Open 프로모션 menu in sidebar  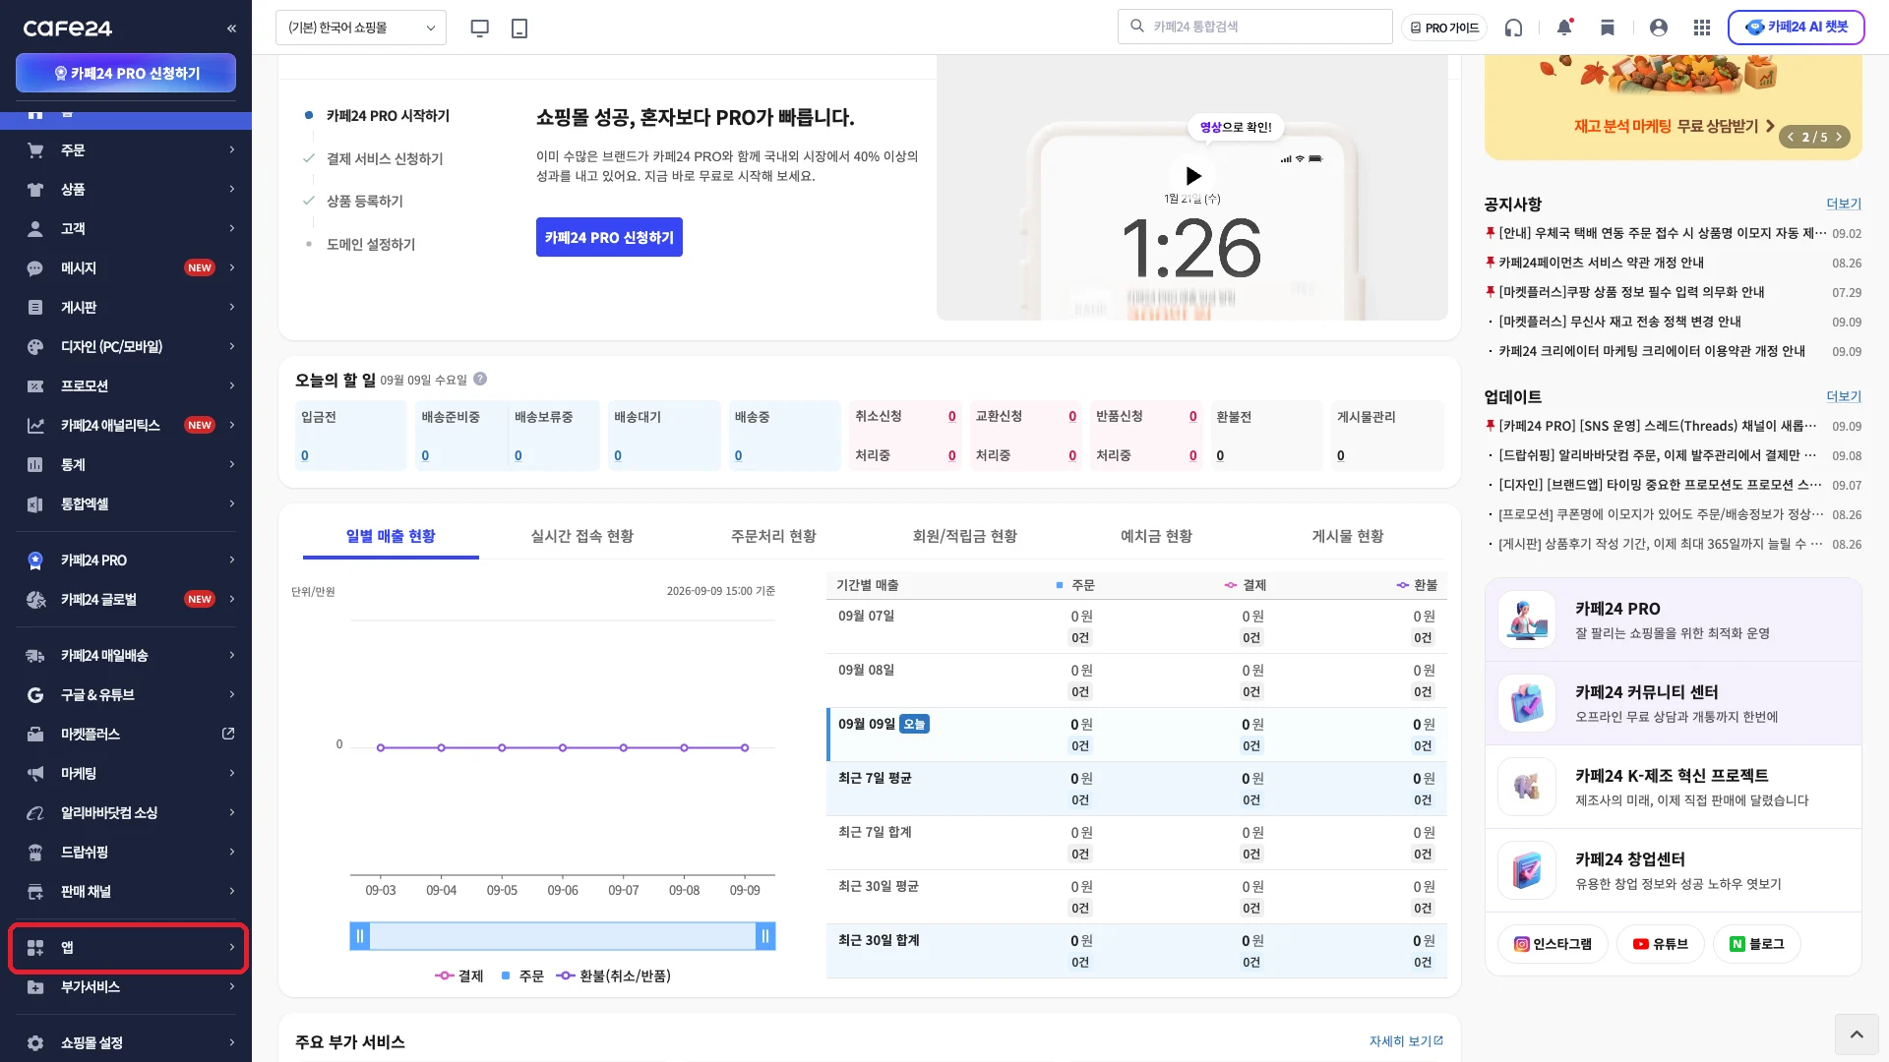[x=126, y=386]
